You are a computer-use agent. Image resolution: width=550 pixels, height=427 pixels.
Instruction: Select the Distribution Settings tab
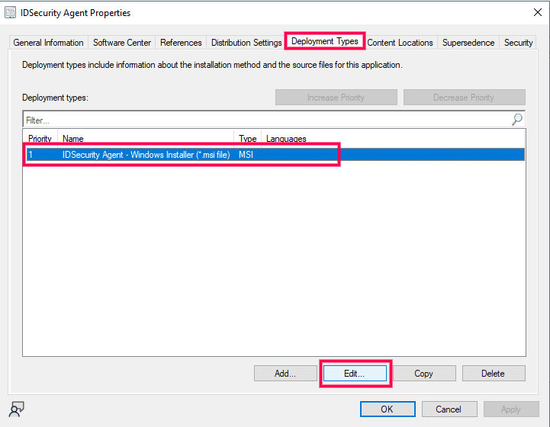coord(246,43)
